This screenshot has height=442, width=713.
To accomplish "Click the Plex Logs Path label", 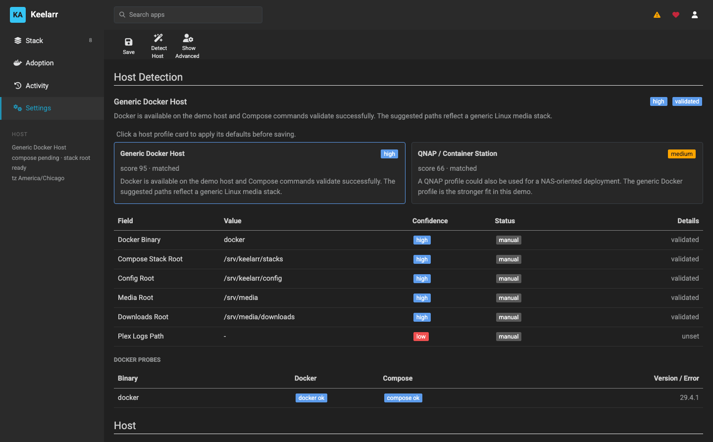I will click(x=141, y=336).
